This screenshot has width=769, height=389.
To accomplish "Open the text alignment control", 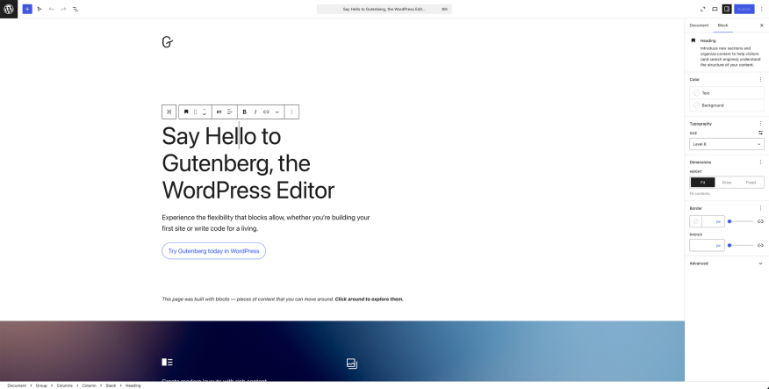I will (229, 112).
